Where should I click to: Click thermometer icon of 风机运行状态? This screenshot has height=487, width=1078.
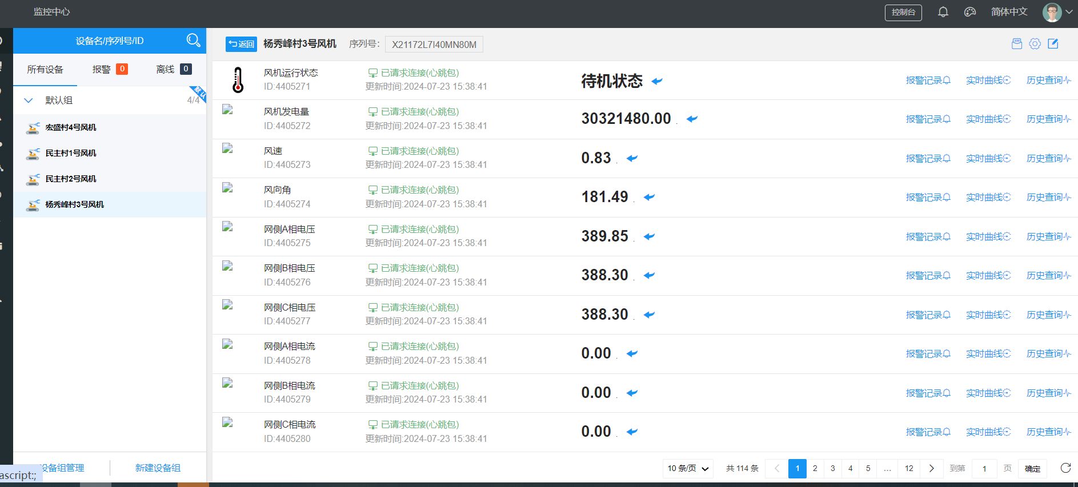coord(238,80)
